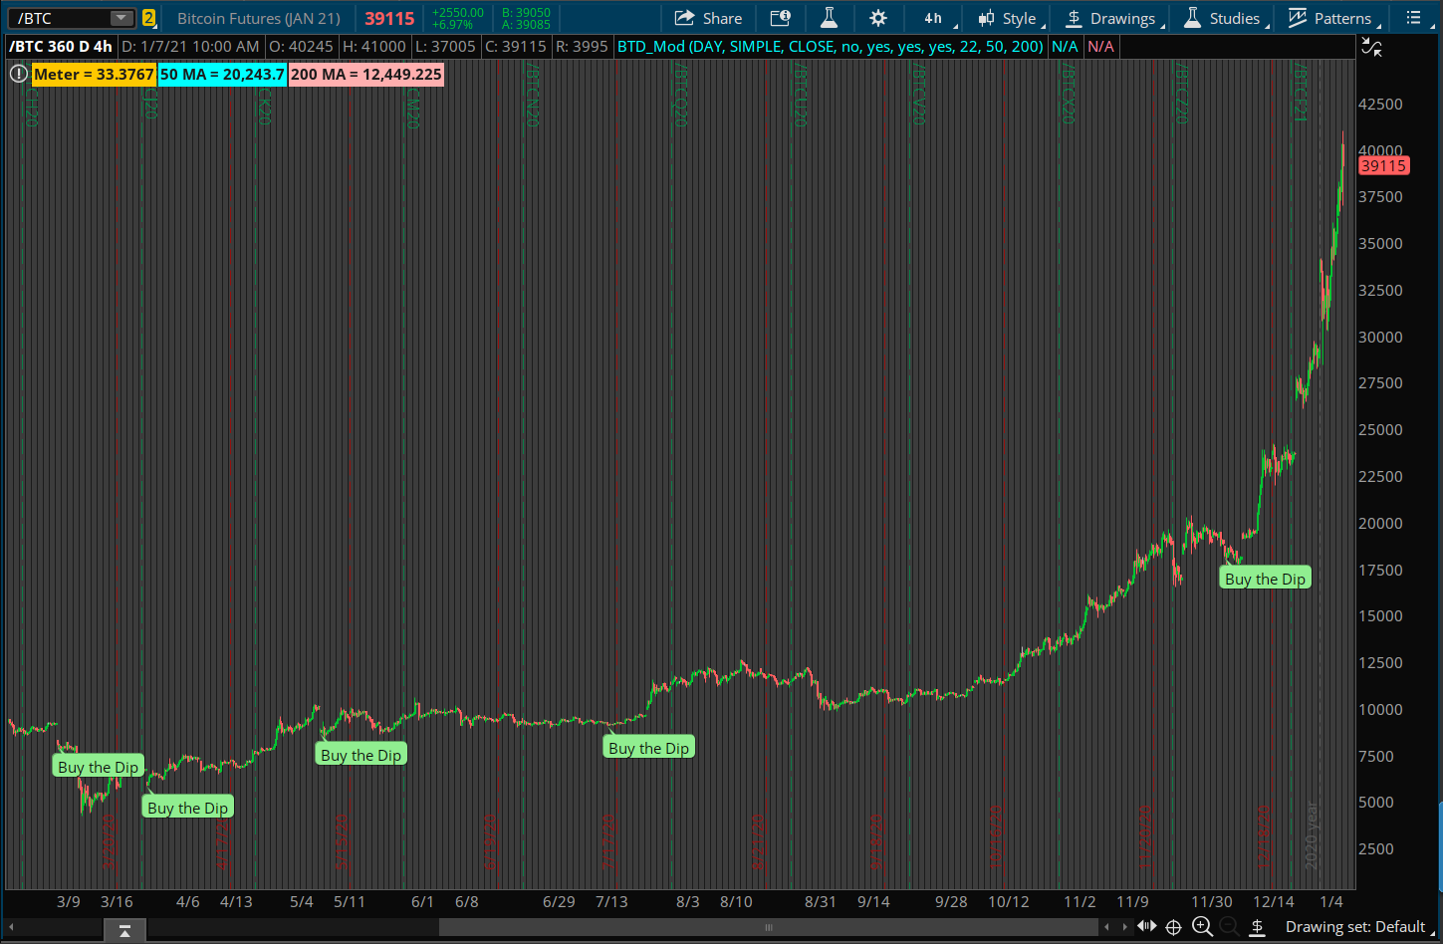Screen dimensions: 1443x944
Task: Click the expand/compress time axis icon
Action: 1147,927
